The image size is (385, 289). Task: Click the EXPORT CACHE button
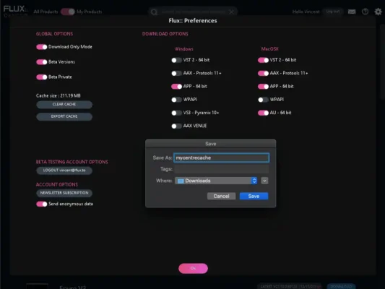(x=64, y=116)
